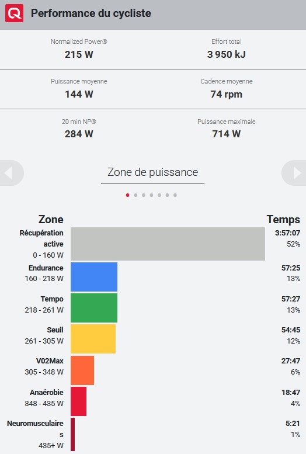Select the fourth carousel dot
This screenshot has height=454, width=306.
tap(151, 195)
